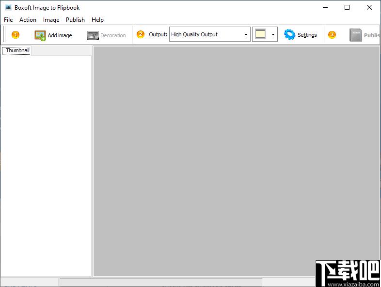Open the Help menu
This screenshot has width=381, height=287.
pyautogui.click(x=97, y=20)
